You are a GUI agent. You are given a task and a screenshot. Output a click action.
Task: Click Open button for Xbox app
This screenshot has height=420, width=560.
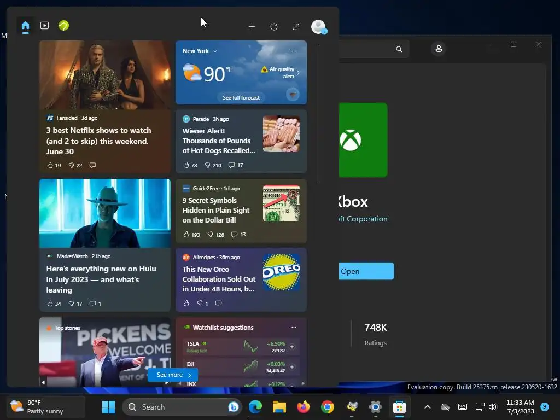click(x=366, y=271)
